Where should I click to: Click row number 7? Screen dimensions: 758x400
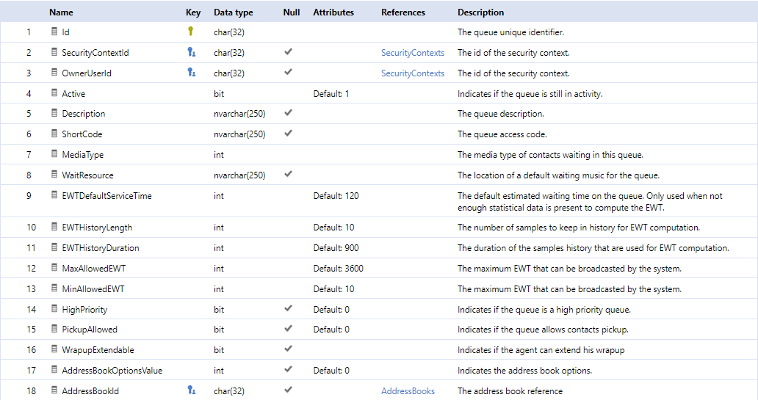(29, 155)
